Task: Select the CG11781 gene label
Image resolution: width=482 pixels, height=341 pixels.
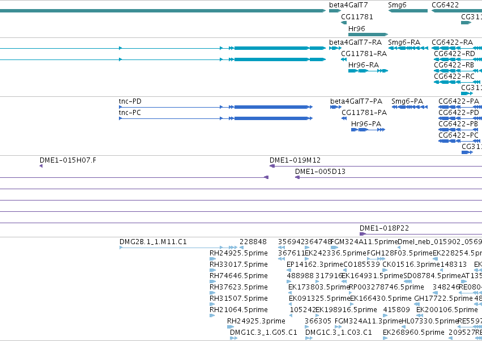Action: [357, 17]
